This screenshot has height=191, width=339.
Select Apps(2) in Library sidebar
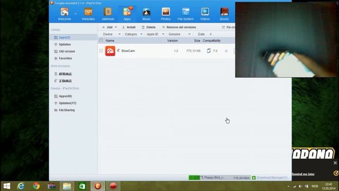click(73, 38)
